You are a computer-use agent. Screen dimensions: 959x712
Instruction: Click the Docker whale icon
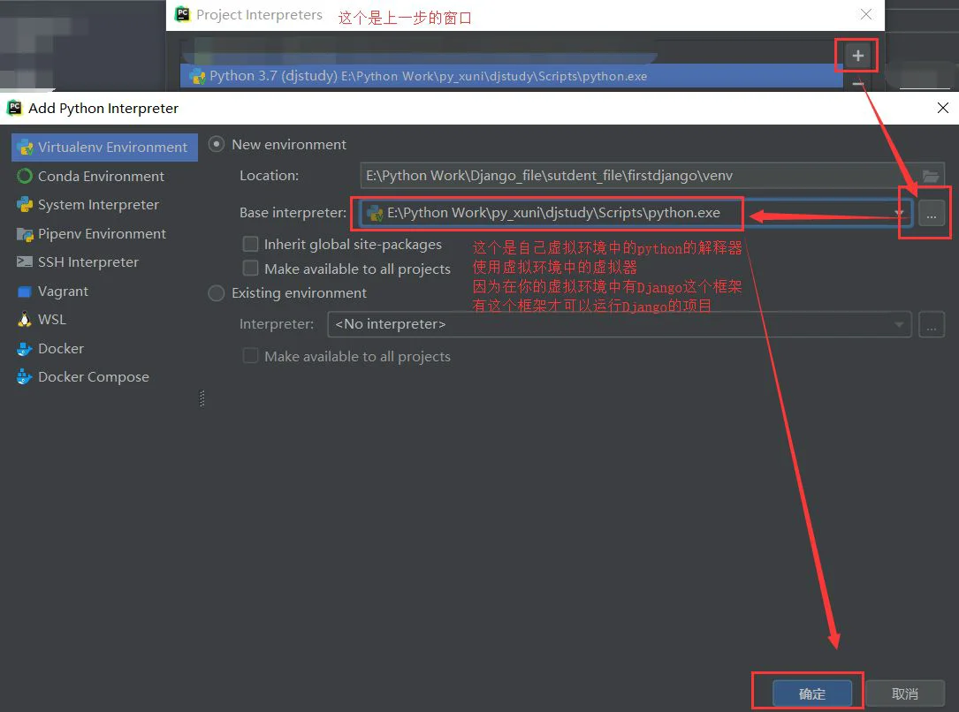click(25, 349)
